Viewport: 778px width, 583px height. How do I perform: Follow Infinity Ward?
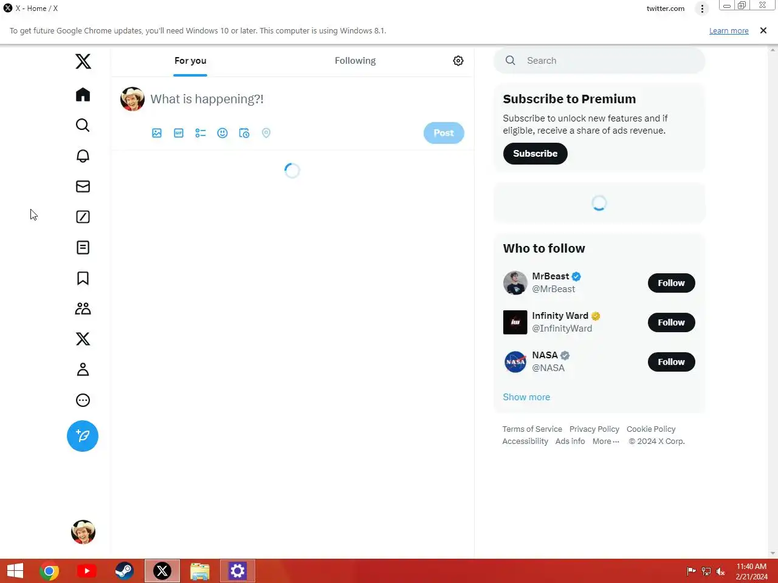671,322
